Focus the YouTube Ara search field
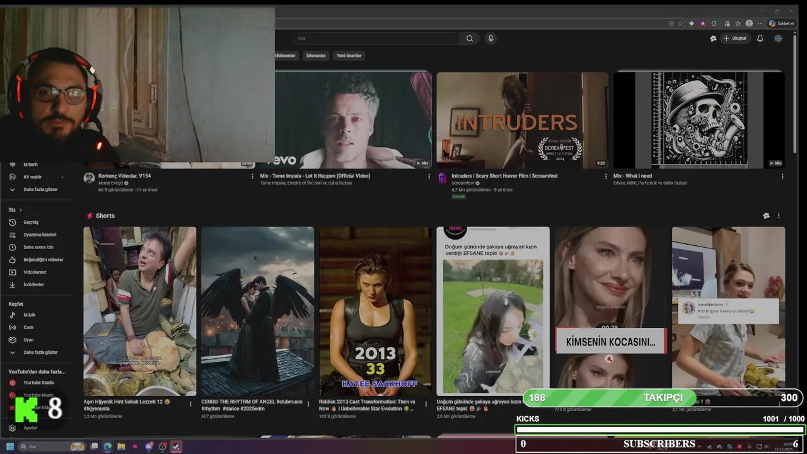 (x=376, y=38)
